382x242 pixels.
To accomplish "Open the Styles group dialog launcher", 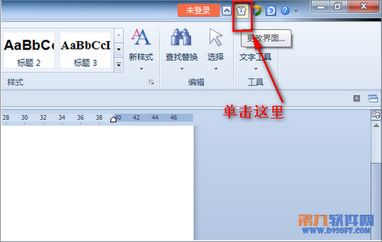I will pyautogui.click(x=152, y=82).
